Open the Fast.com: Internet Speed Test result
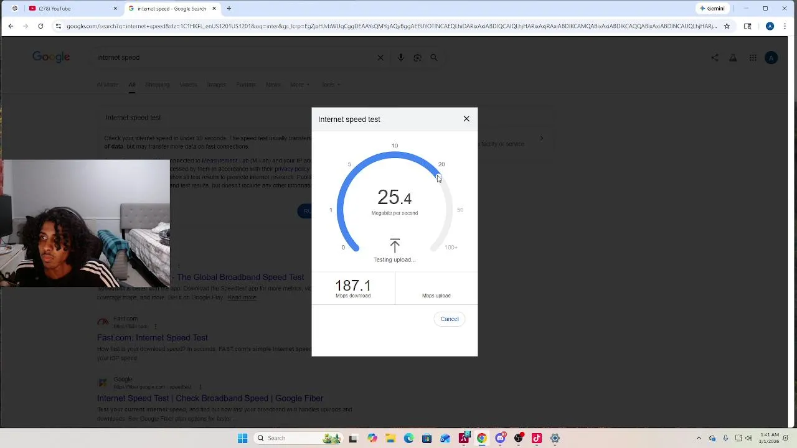The height and width of the screenshot is (448, 797). coord(153,338)
